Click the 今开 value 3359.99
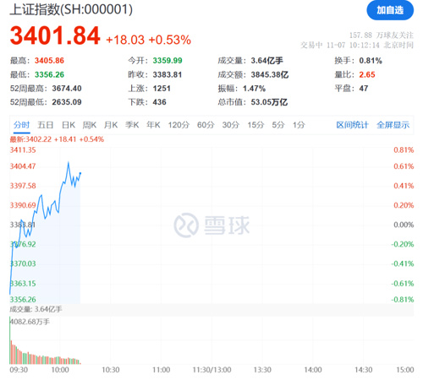The height and width of the screenshot is (380, 423). tap(168, 61)
